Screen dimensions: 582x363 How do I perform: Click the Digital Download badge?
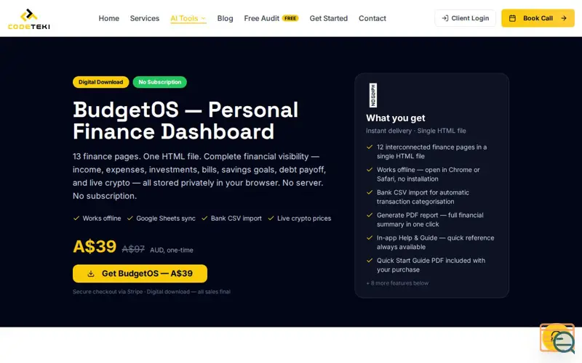[x=100, y=82]
